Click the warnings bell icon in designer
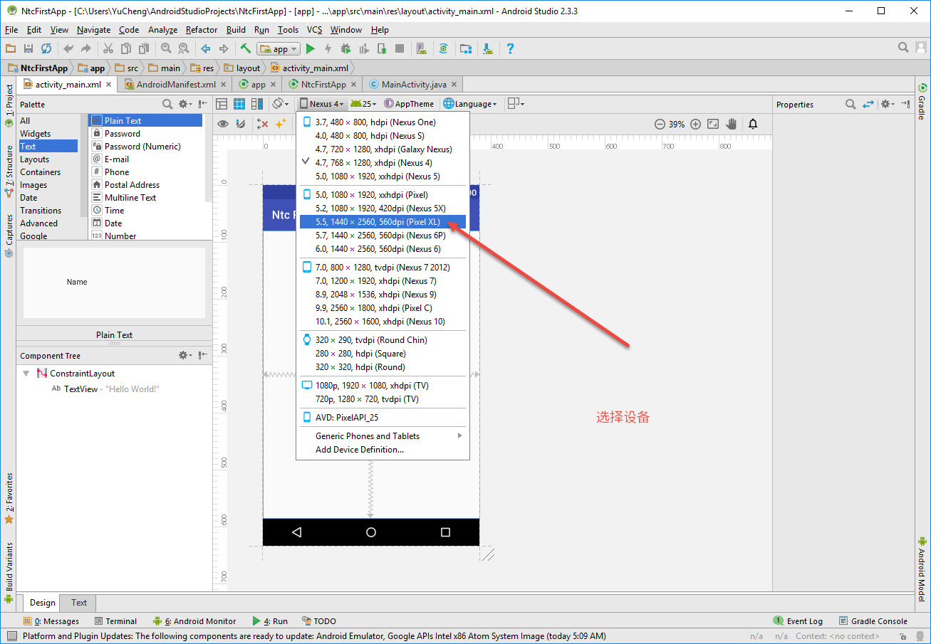The height and width of the screenshot is (644, 931). (753, 124)
